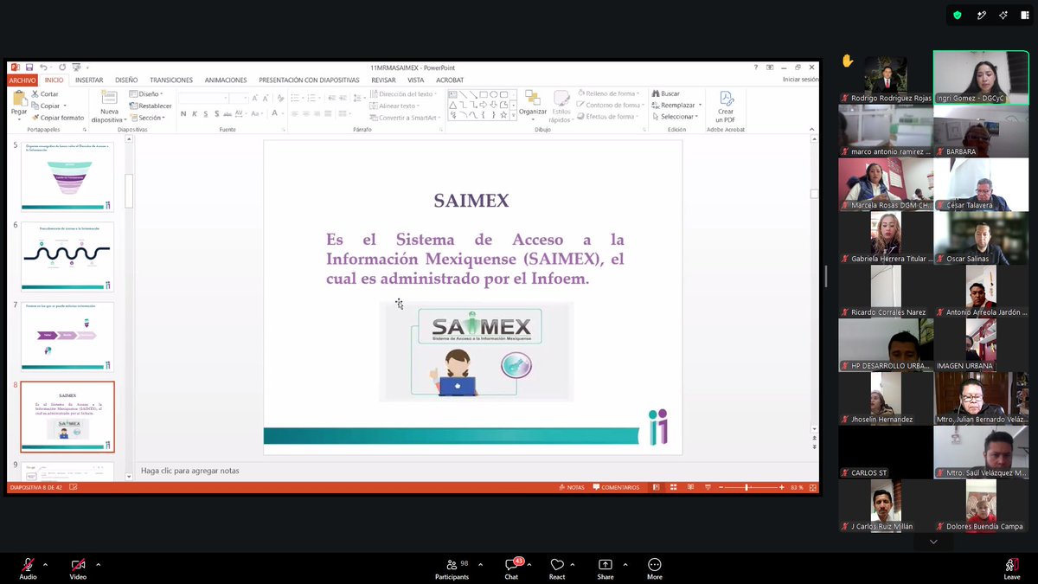Open the React menu
1038x584 pixels.
point(557,568)
